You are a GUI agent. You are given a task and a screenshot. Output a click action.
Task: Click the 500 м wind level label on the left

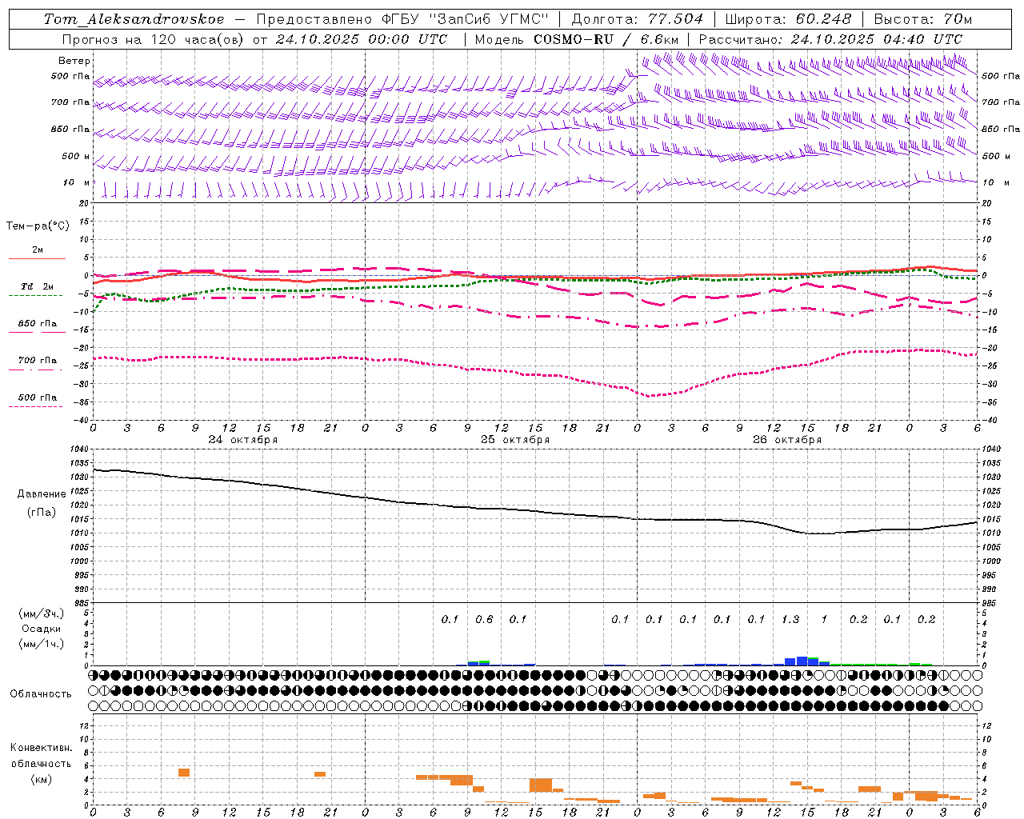point(76,156)
